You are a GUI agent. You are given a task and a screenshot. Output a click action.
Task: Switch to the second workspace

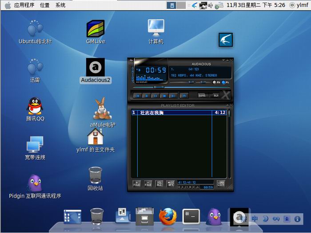pyautogui.click(x=181, y=5)
